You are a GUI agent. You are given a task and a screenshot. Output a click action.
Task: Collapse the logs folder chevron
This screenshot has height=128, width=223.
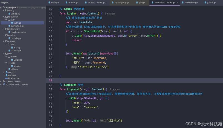click(x=6, y=63)
